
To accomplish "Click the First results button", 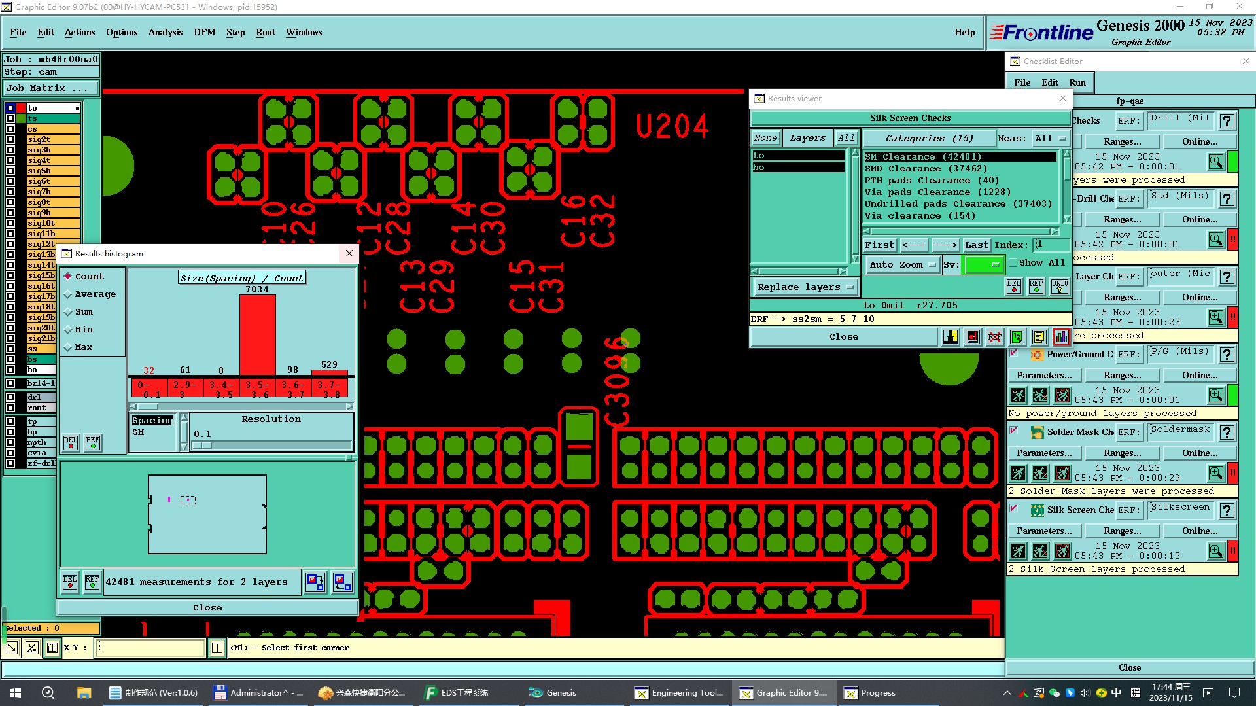I will [x=879, y=245].
